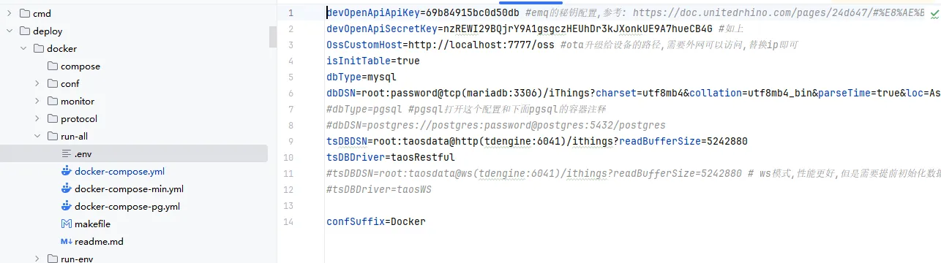The height and width of the screenshot is (263, 941).
Task: Collapse the deploy folder
Action: [10, 31]
